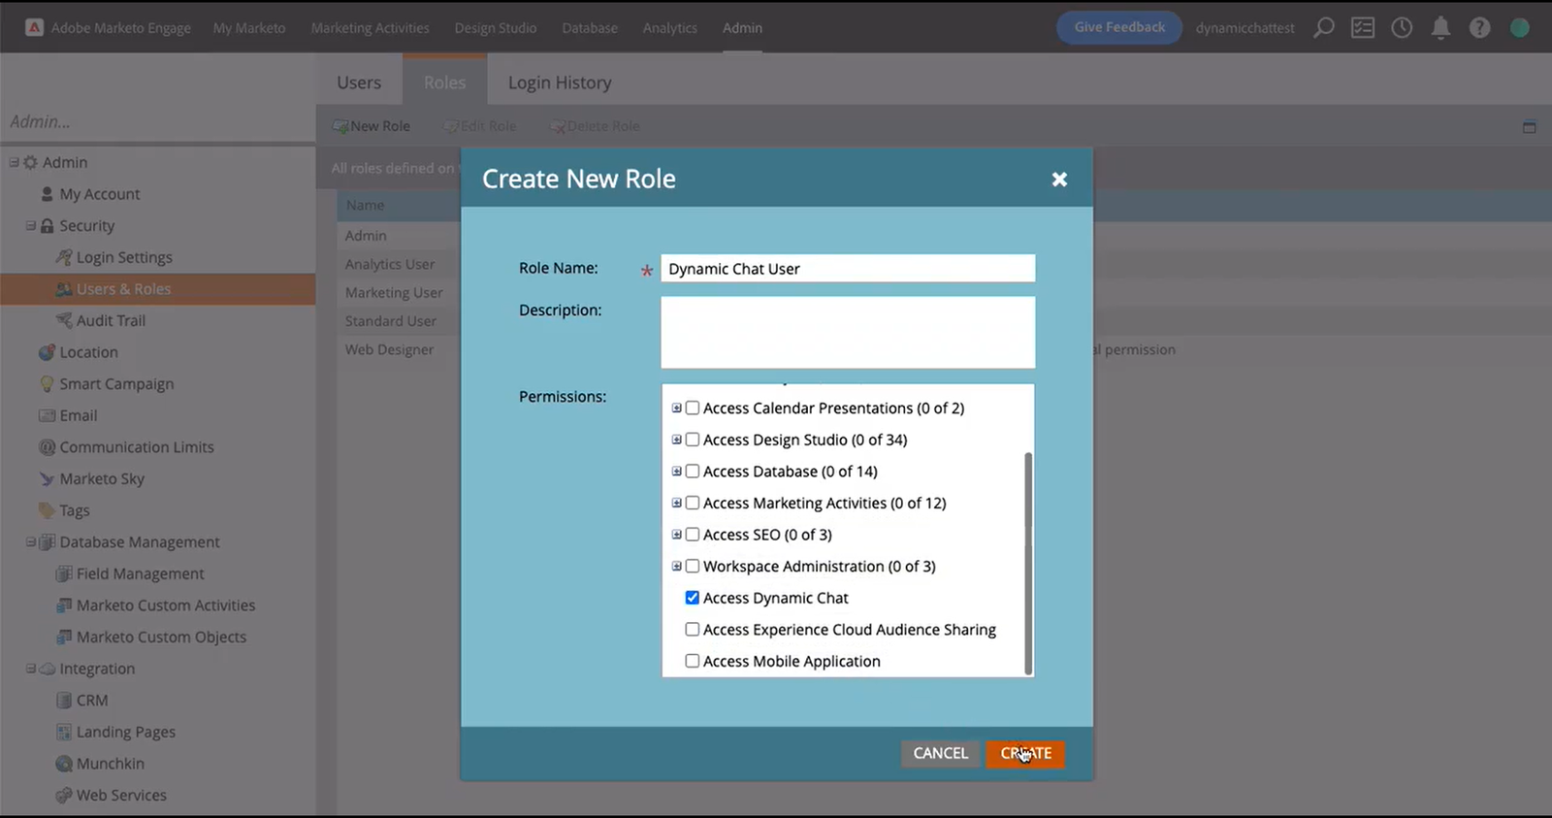Click the Marketo Custom Activities icon
Image resolution: width=1552 pixels, height=818 pixels.
click(x=64, y=605)
